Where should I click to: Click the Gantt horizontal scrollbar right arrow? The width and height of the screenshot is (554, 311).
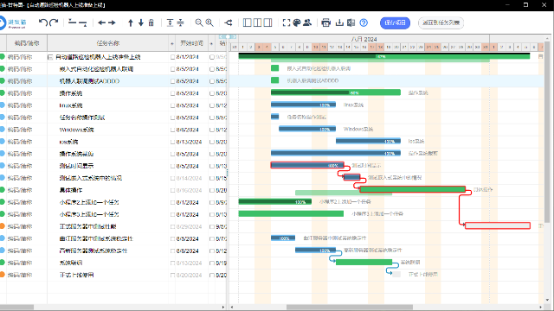540,308
